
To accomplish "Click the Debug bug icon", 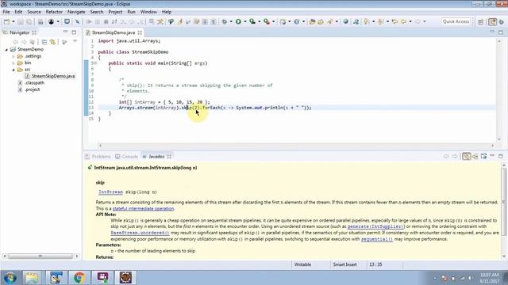I will coord(224,21).
